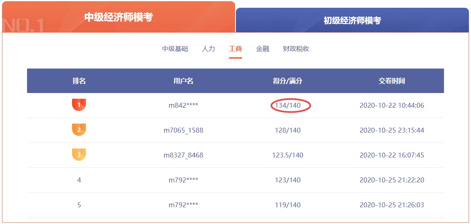Click submit time 2020-10-22 10:44:06
Image resolution: width=471 pixels, height=224 pixels.
pos(392,105)
